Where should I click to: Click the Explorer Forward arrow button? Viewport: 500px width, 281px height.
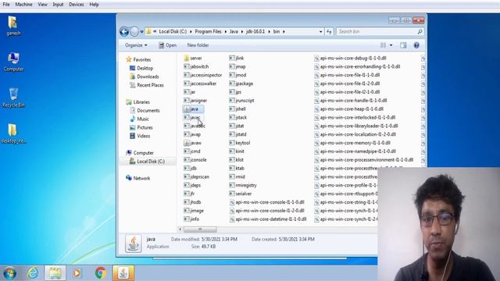pyautogui.click(x=134, y=31)
